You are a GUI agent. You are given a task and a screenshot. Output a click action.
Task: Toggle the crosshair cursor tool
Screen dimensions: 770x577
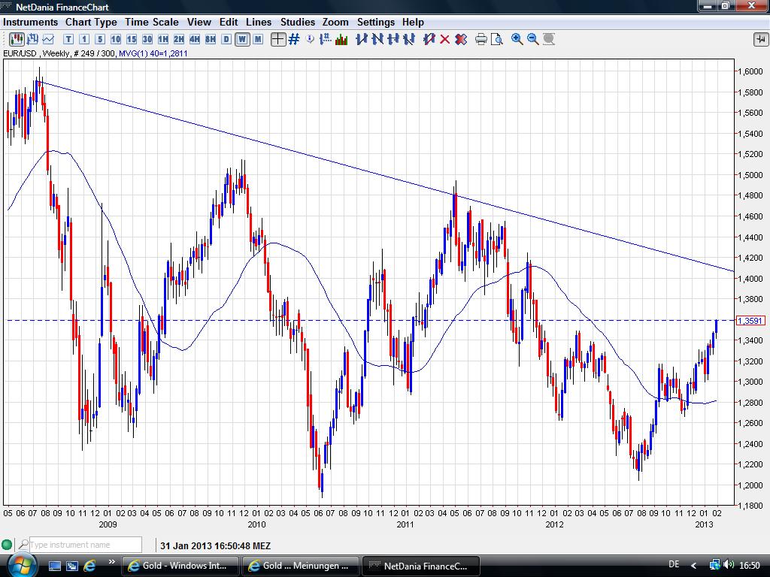(x=278, y=39)
